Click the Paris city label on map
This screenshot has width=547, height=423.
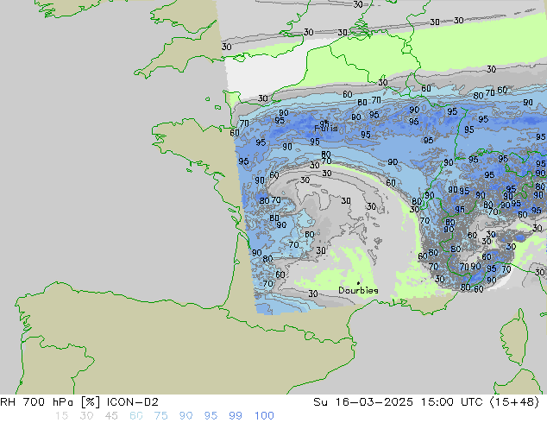(x=326, y=129)
